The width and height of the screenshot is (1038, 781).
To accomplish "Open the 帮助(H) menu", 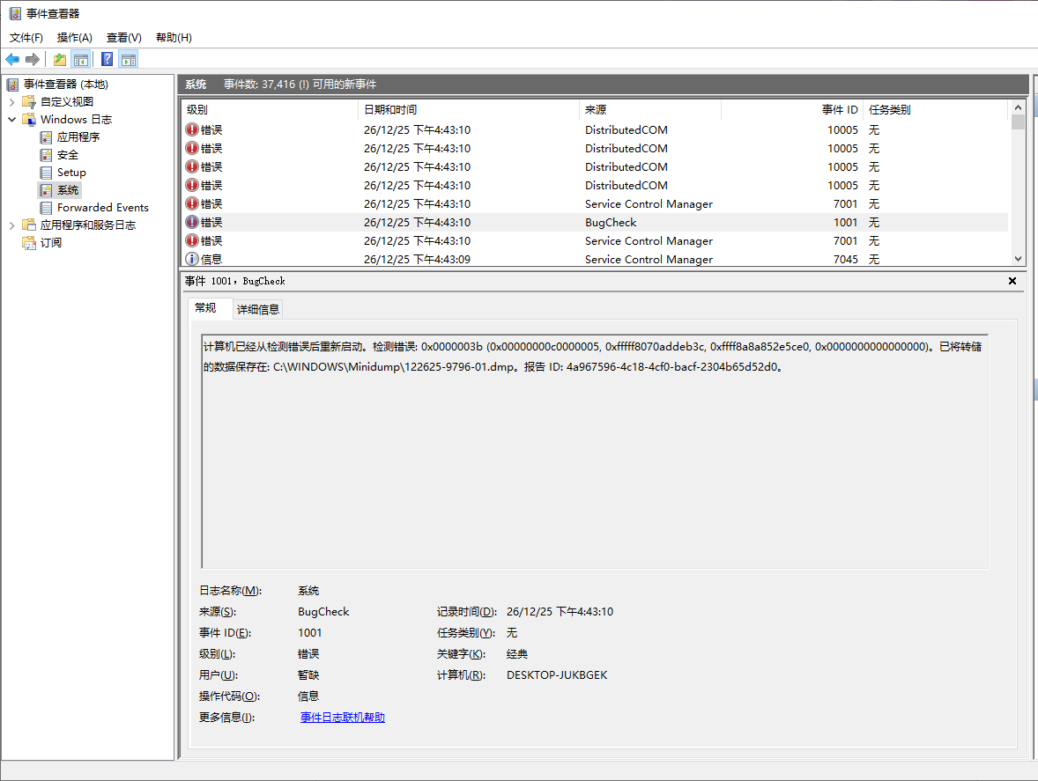I will (174, 38).
